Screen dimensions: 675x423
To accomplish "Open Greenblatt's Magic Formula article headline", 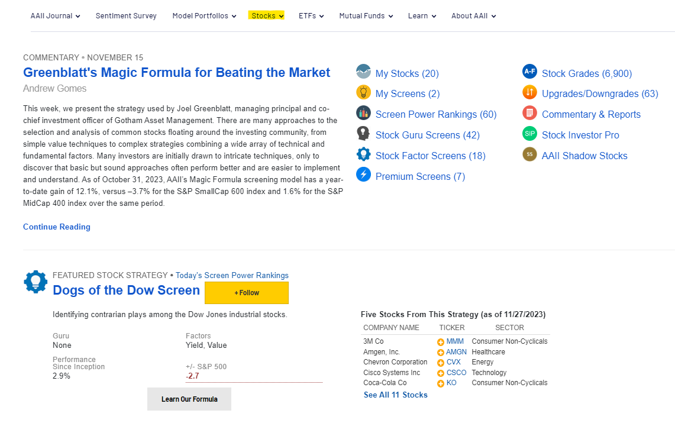I will tap(176, 72).
